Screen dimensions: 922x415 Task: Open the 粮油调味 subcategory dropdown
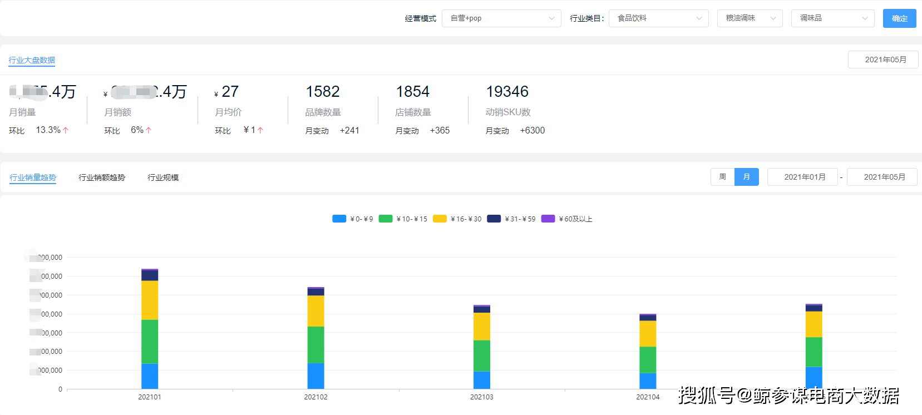(750, 18)
